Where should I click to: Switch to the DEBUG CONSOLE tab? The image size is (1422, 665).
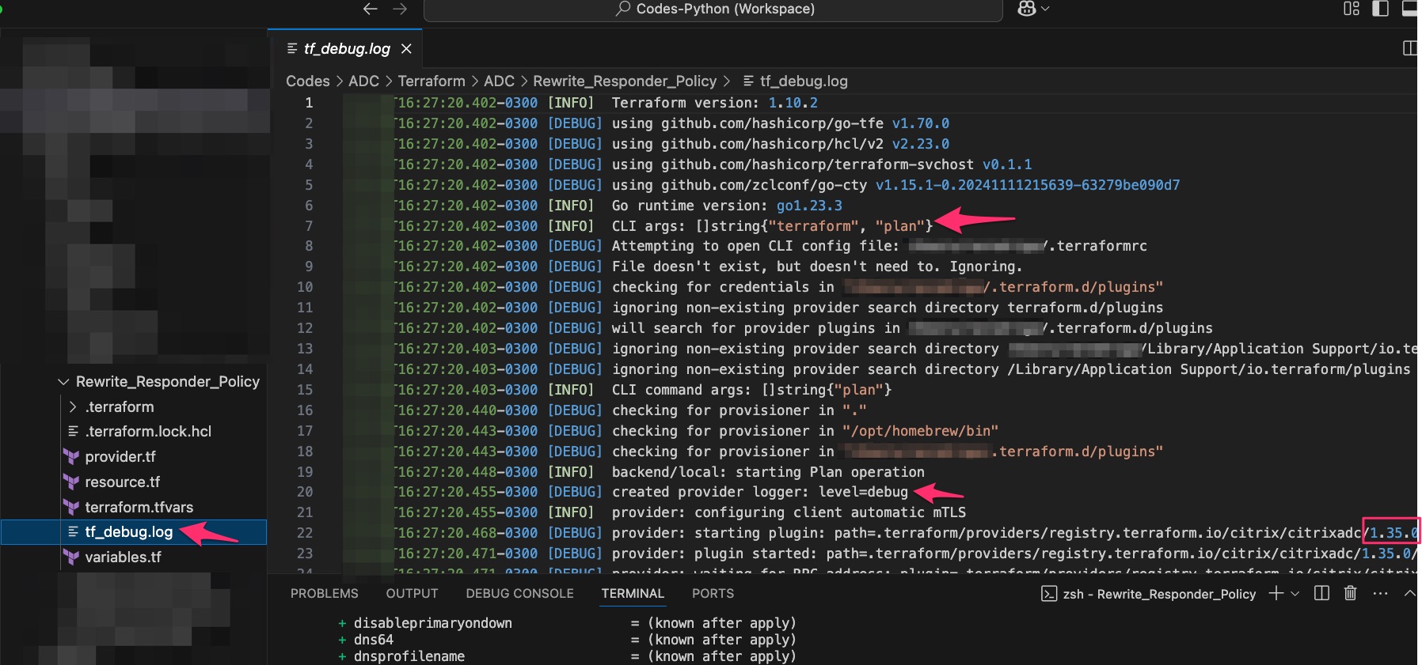tap(519, 594)
